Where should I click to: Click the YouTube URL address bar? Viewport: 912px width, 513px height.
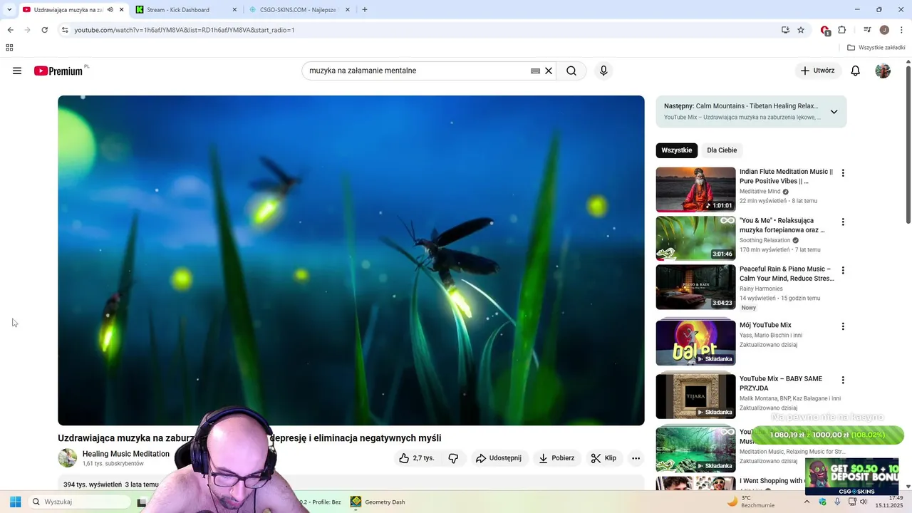pyautogui.click(x=420, y=30)
